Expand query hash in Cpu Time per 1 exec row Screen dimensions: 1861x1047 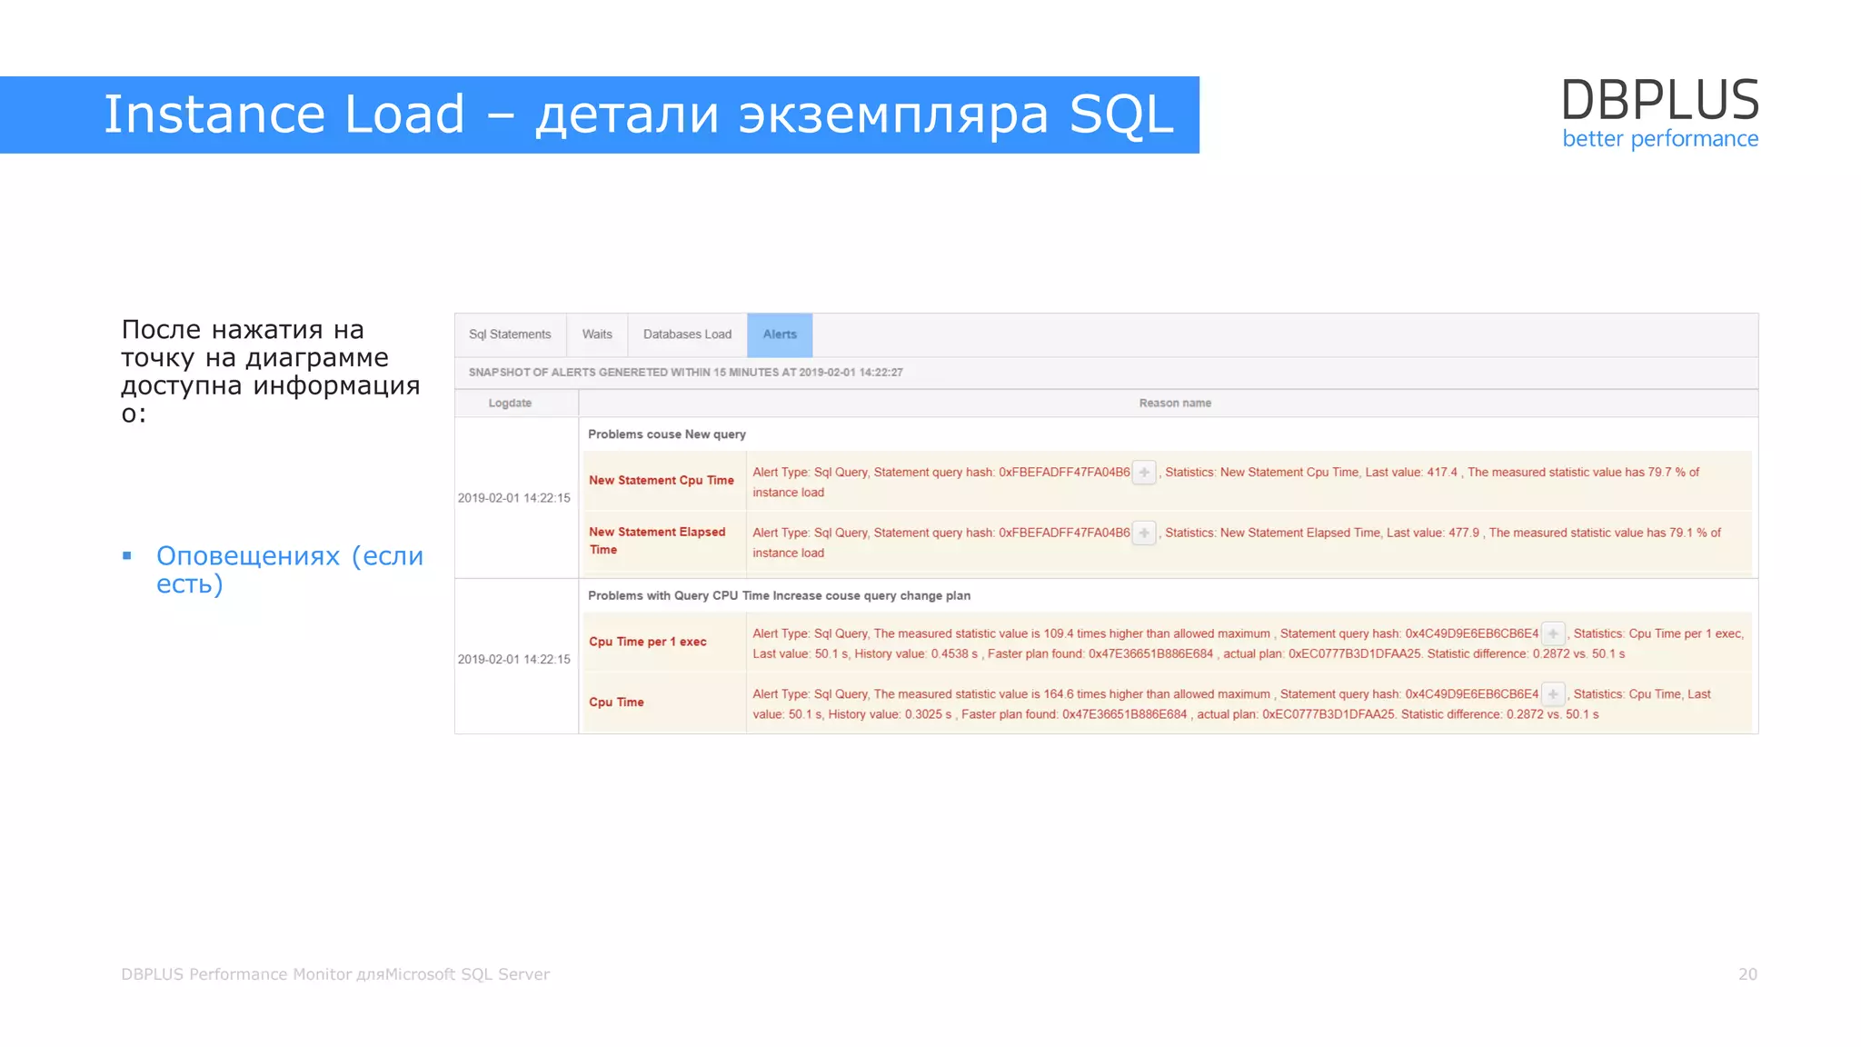(1553, 633)
